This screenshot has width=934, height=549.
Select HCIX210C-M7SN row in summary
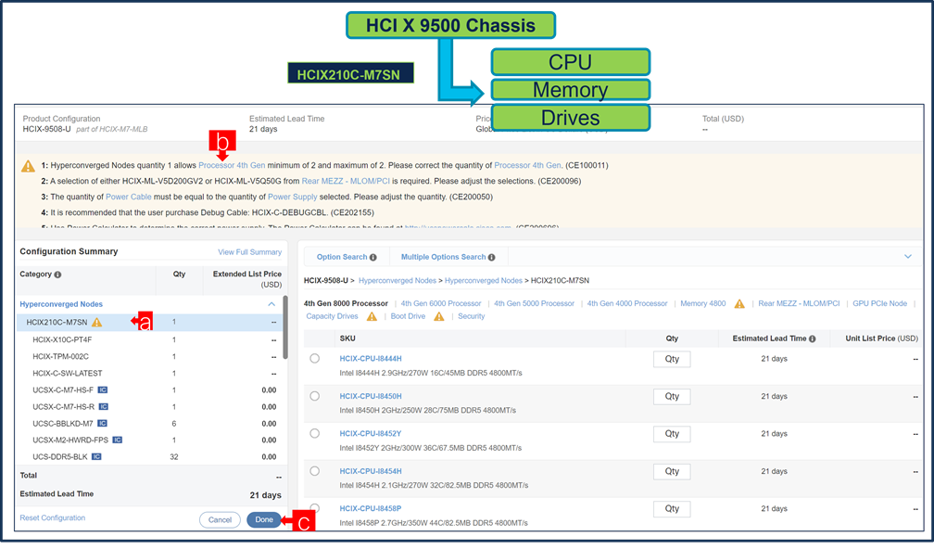click(149, 323)
